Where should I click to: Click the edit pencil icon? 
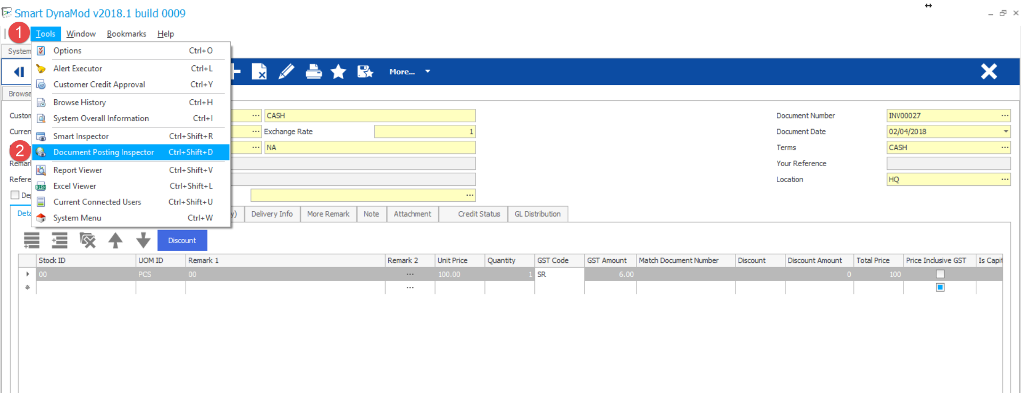tap(286, 71)
